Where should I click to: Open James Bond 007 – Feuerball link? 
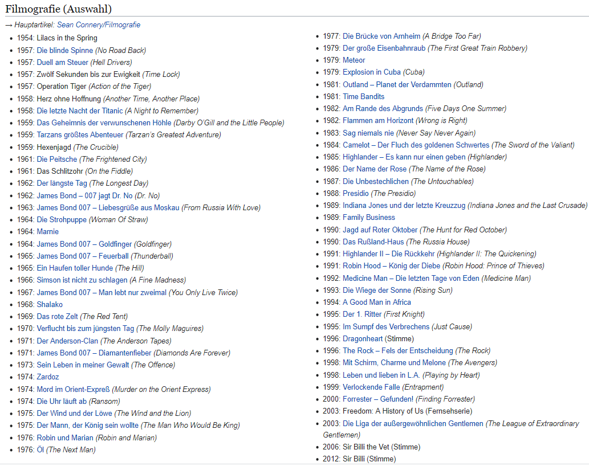(83, 256)
